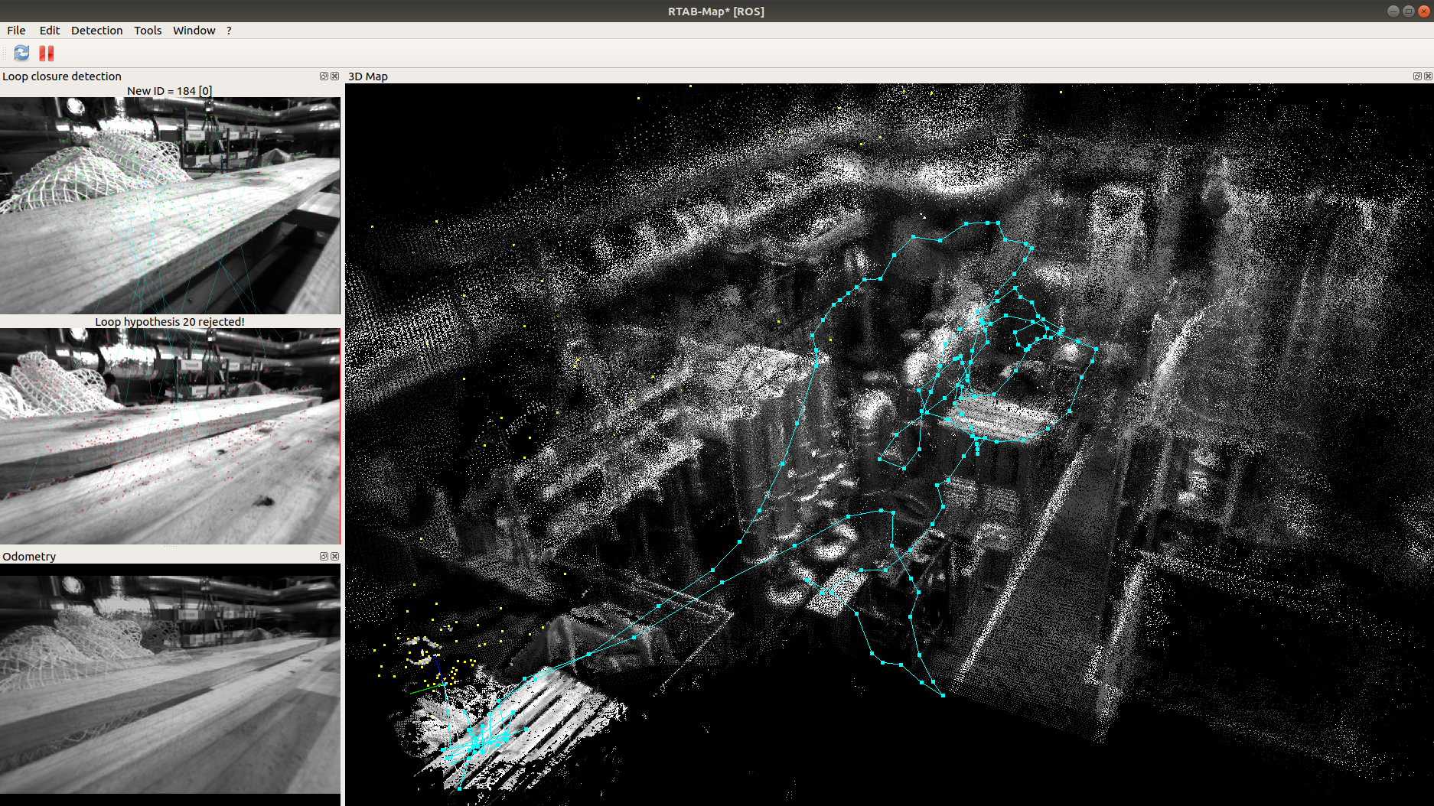The width and height of the screenshot is (1434, 806).
Task: Open the Tools menu
Action: click(x=147, y=31)
